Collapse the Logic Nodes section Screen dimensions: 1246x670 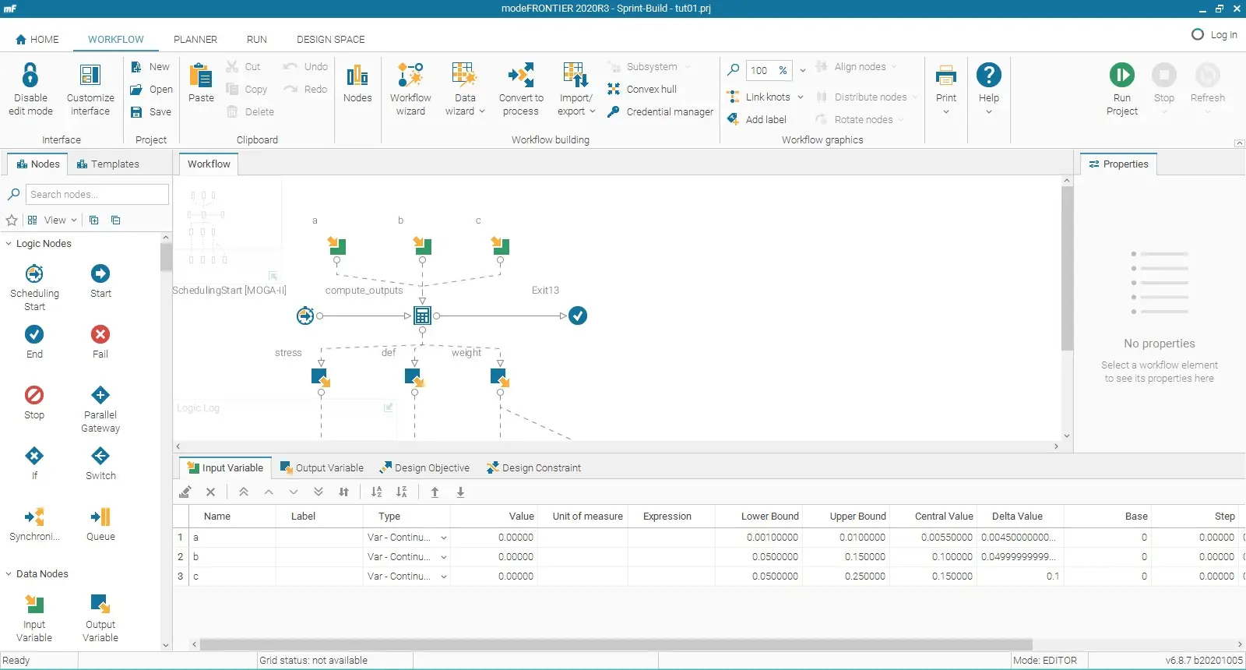[9, 244]
